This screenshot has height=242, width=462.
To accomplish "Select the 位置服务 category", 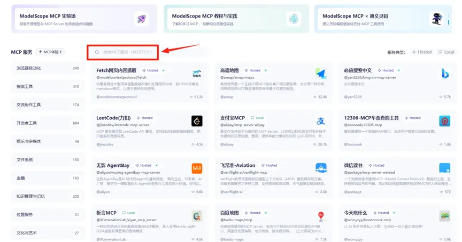I will click(x=48, y=215).
